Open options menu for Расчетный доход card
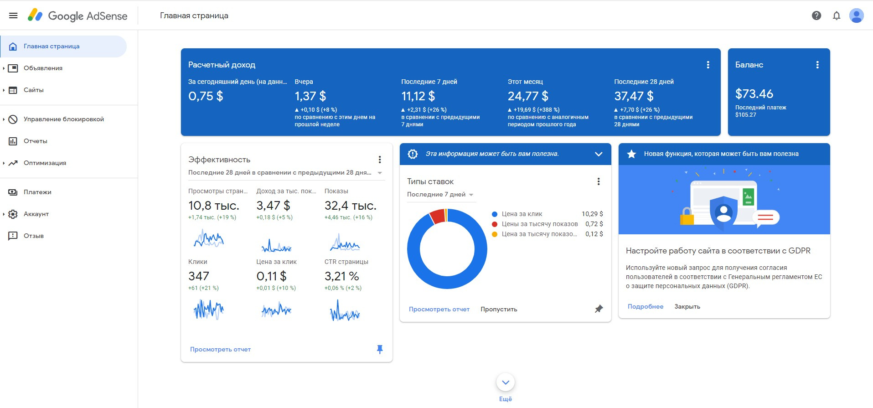The height and width of the screenshot is (408, 873). 708,65
